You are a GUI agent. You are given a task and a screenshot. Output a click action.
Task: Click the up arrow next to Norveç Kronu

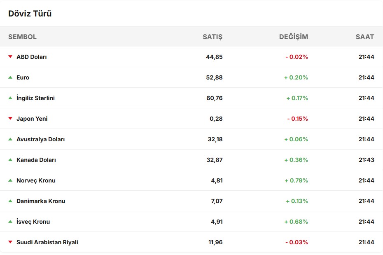point(10,180)
